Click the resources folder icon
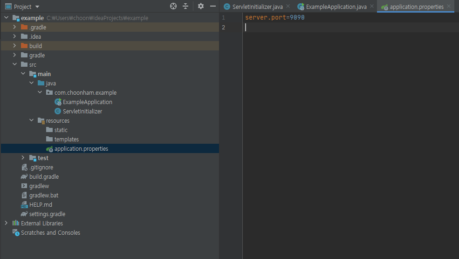Viewport: 459px width, 259px height. [x=41, y=120]
